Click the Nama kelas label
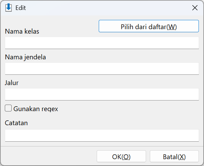The image size is (204, 166). [x=22, y=31]
